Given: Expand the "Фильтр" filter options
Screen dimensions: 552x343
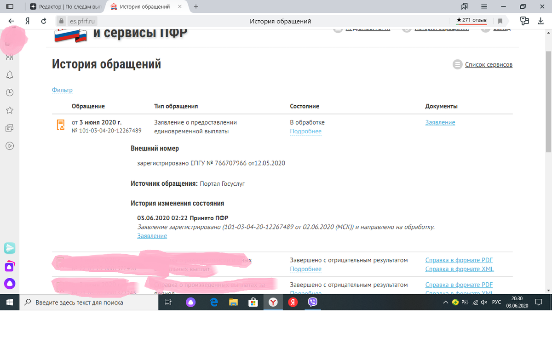Looking at the screenshot, I should [x=62, y=90].
